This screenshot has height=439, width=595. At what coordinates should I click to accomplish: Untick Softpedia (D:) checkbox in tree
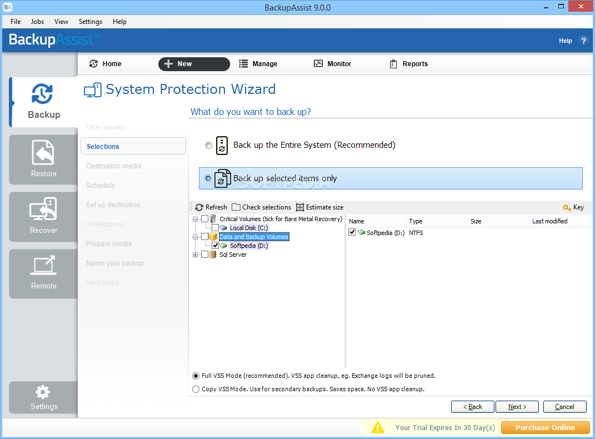pyautogui.click(x=215, y=246)
